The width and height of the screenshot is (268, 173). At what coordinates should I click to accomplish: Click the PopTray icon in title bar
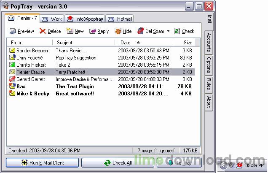[x=6, y=6]
